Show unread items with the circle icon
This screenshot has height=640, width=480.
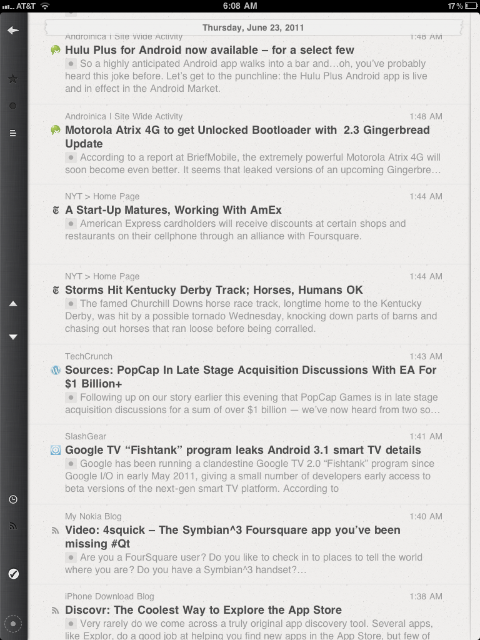pos(13,106)
